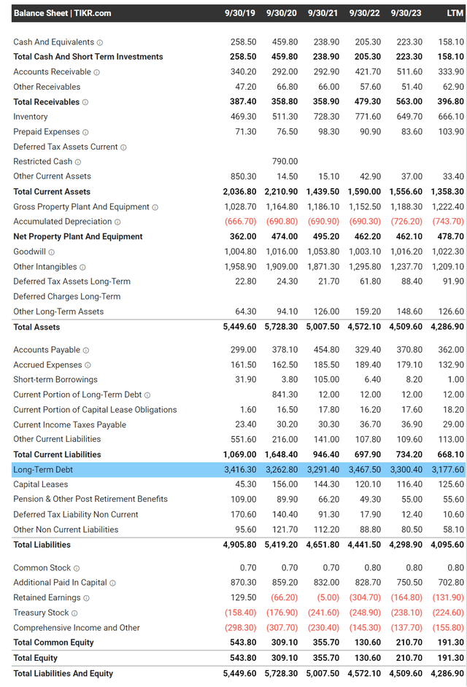This screenshot has height=687, width=467.
Task: Select the 9/30/22 column header
Action: pyautogui.click(x=364, y=13)
